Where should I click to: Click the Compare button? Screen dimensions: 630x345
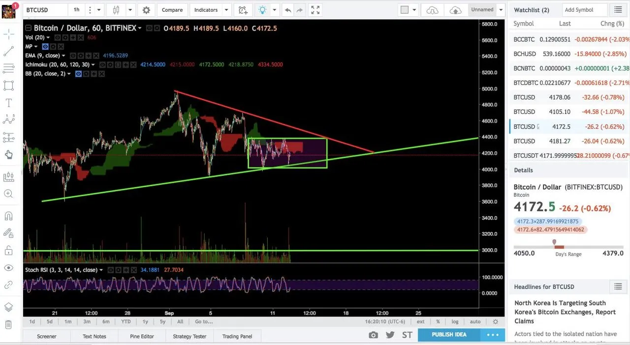pyautogui.click(x=172, y=10)
